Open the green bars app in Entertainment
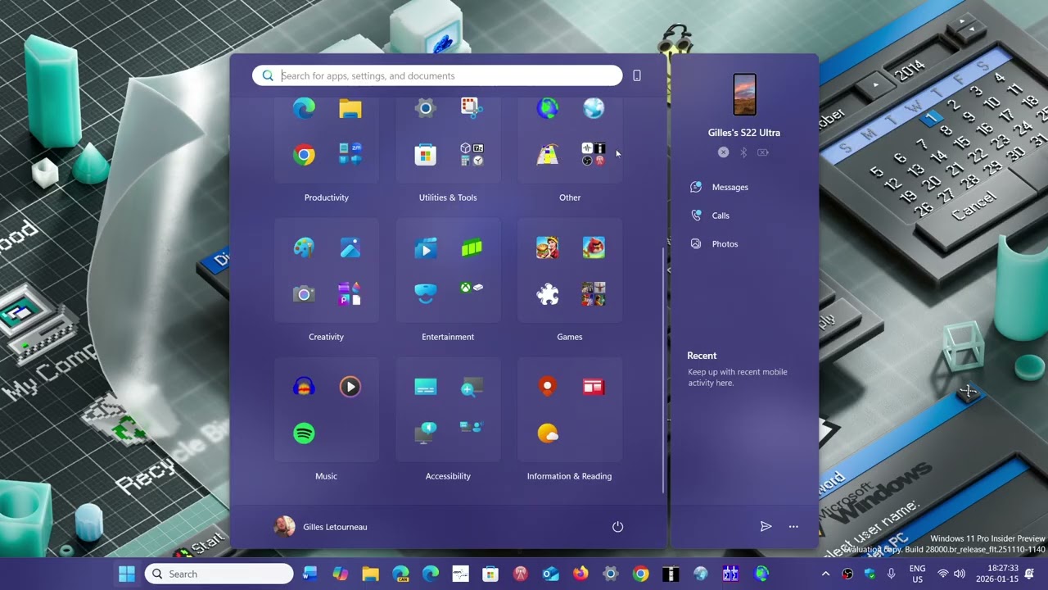Viewport: 1048px width, 590px height. click(472, 248)
